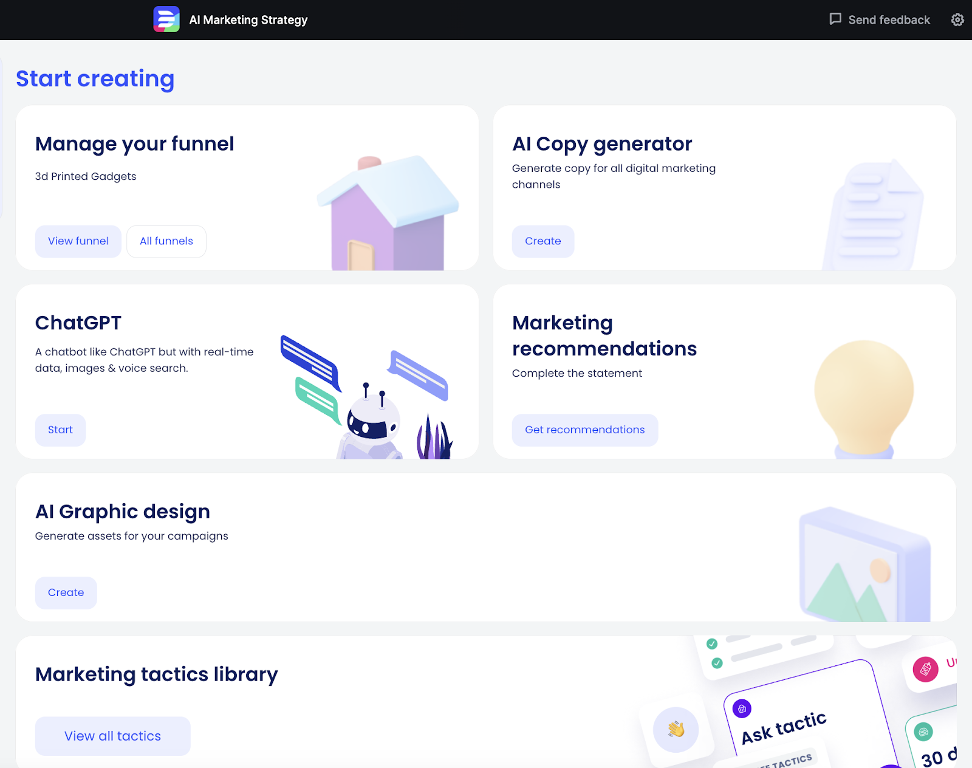Create copy with AI Copy generator
This screenshot has width=972, height=768.
tap(542, 241)
